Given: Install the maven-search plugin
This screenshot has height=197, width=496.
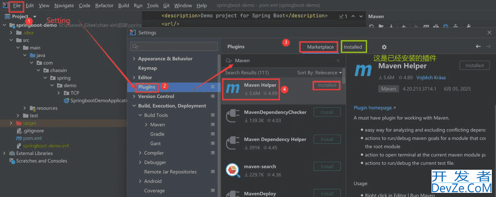Looking at the screenshot, I should [327, 166].
